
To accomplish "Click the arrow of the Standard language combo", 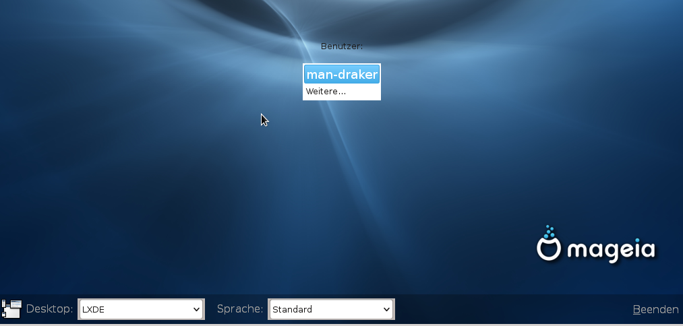I will click(387, 309).
